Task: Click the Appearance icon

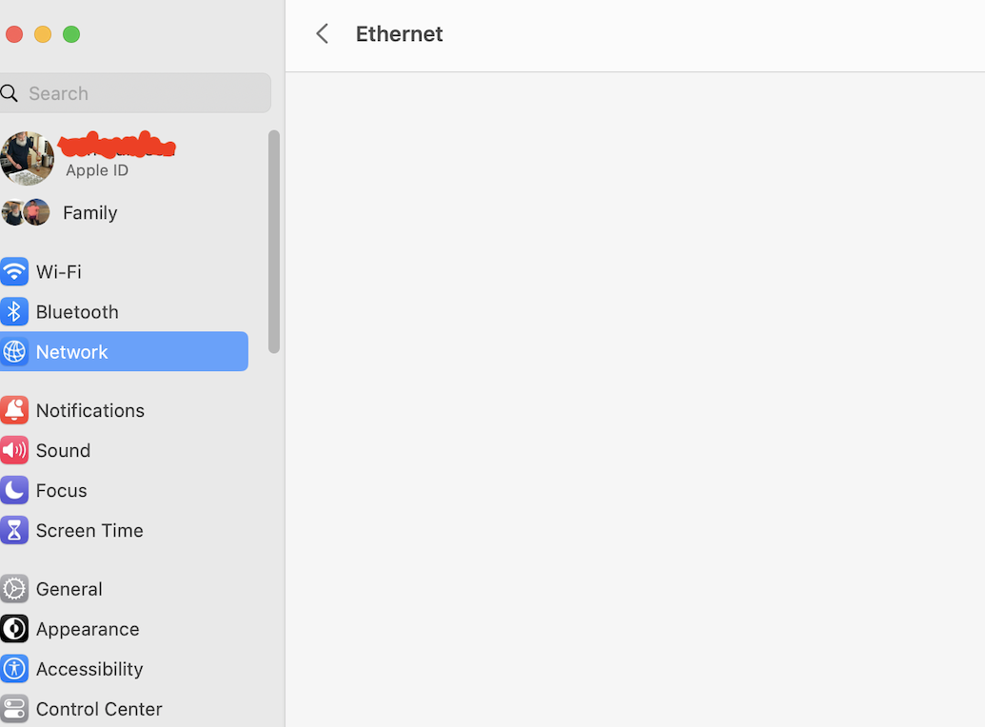Action: tap(14, 629)
